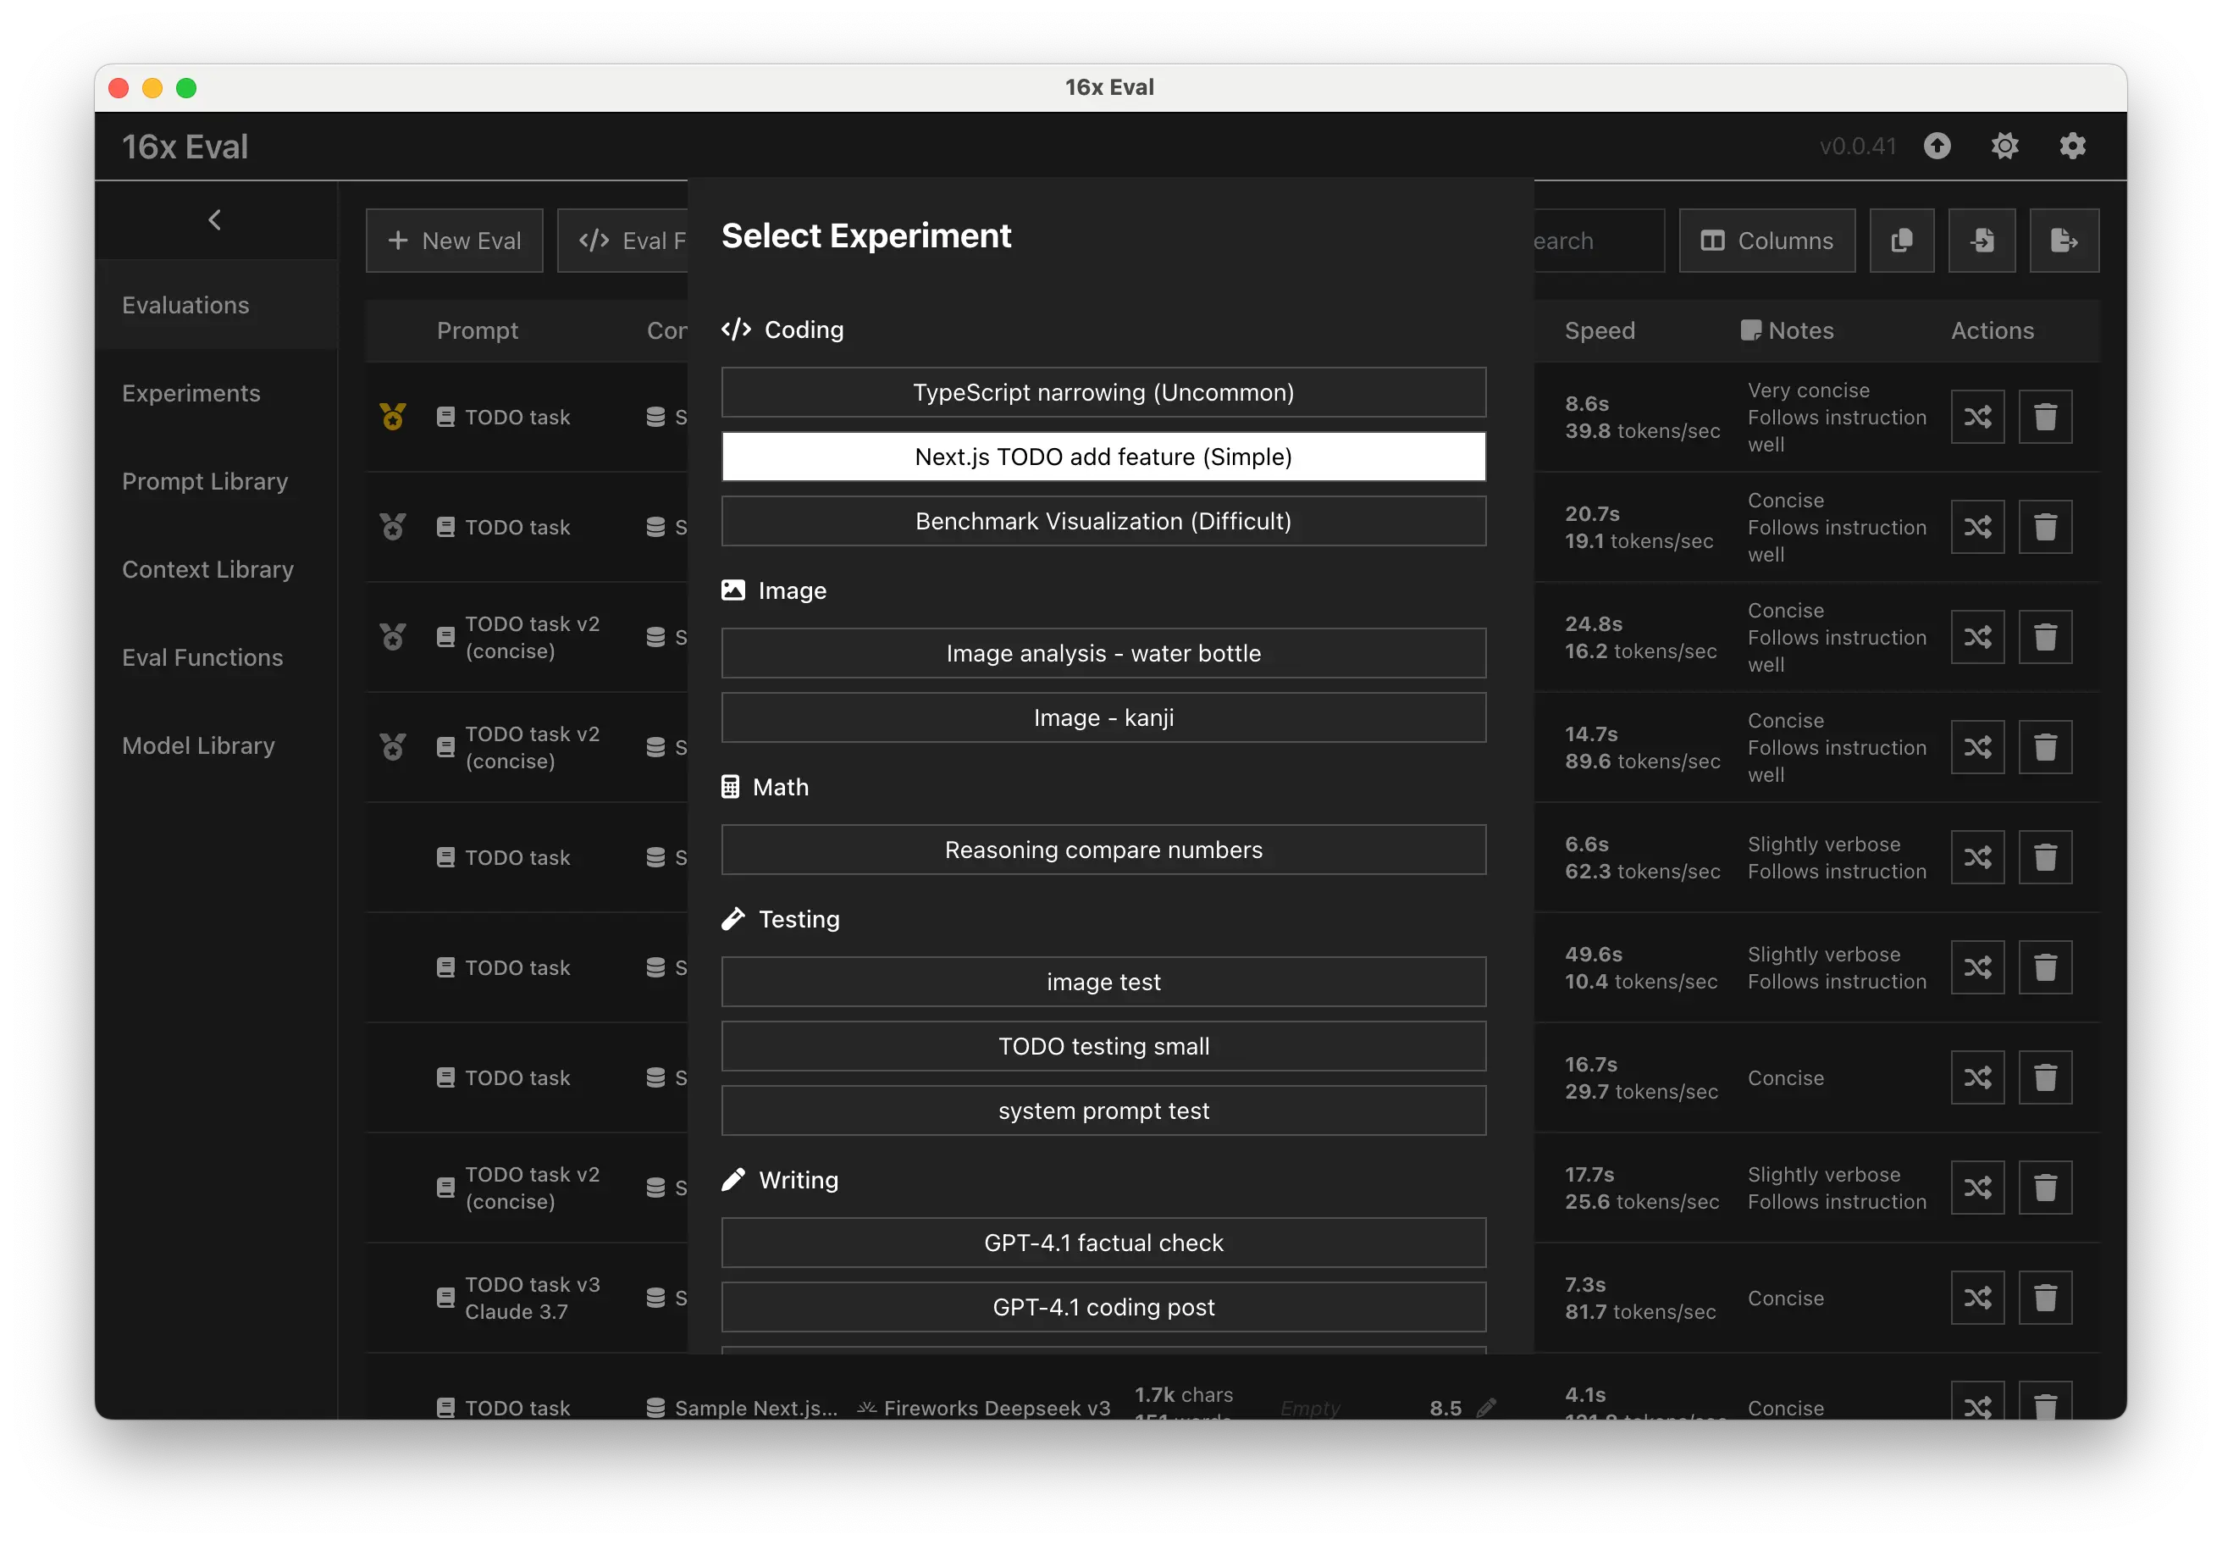Viewport: 2222px width, 1545px height.
Task: Click the export file icon button
Action: [2064, 240]
